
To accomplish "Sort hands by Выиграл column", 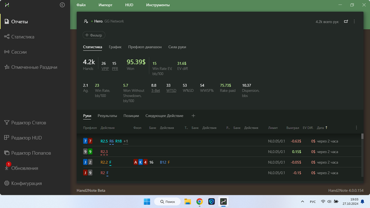I will pyautogui.click(x=293, y=128).
